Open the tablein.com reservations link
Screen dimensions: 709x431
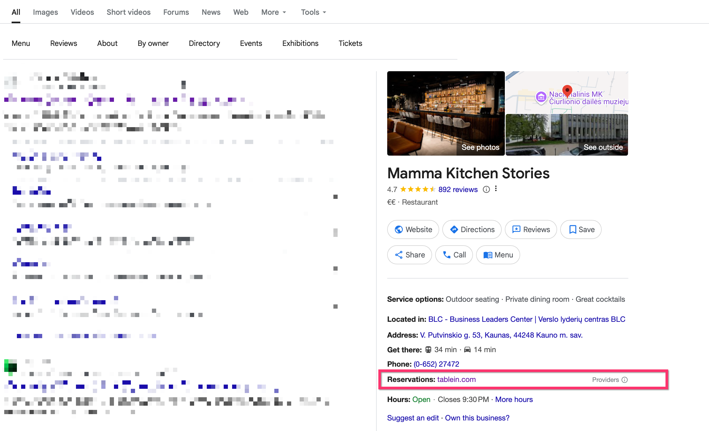point(456,380)
